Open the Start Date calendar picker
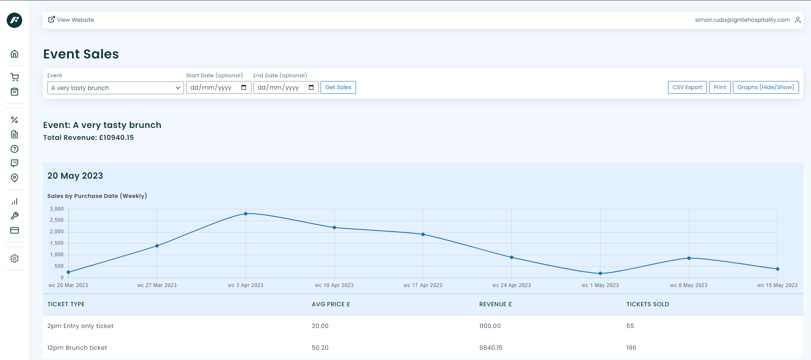This screenshot has width=811, height=360. click(244, 87)
